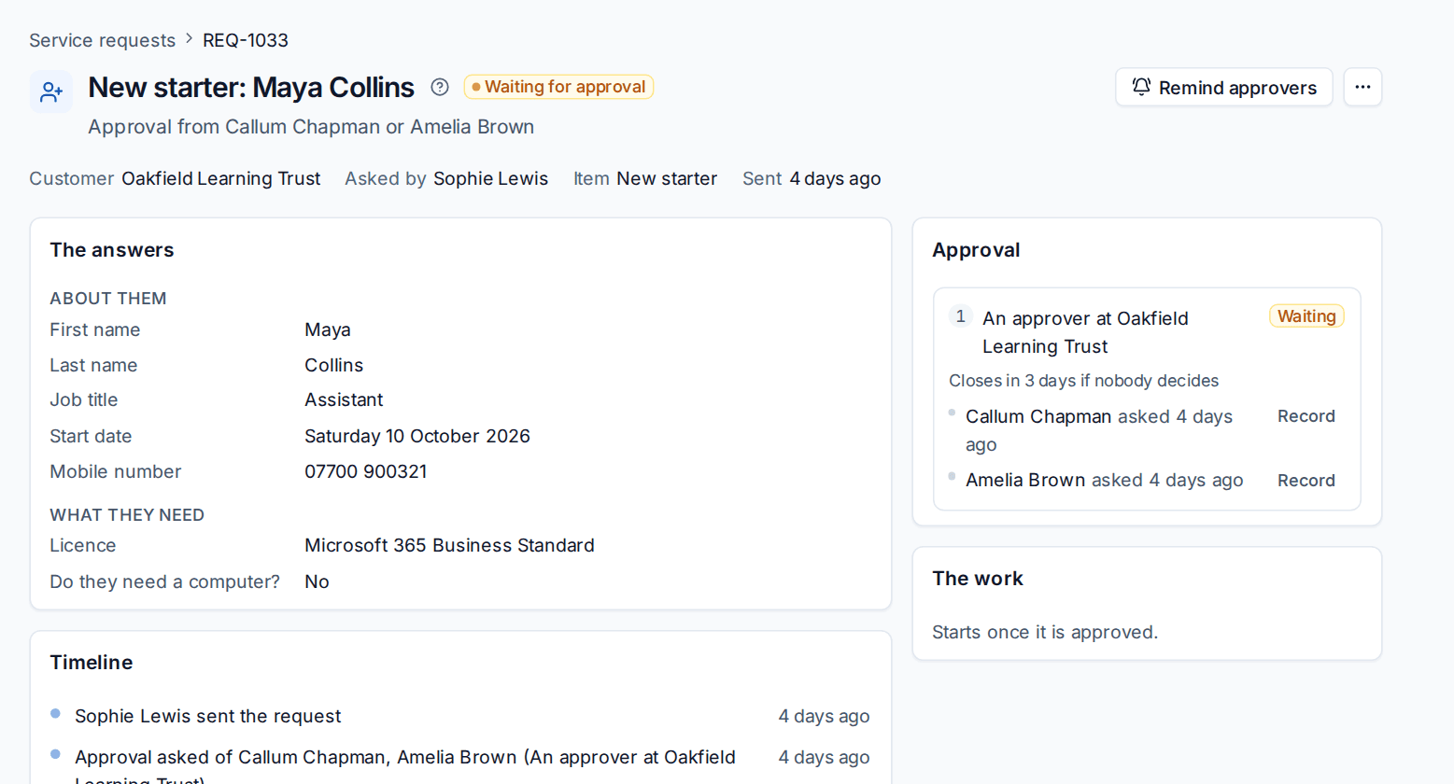The width and height of the screenshot is (1454, 784).
Task: Click 'Closes in 3 days if nobody decides'
Action: [1083, 381]
